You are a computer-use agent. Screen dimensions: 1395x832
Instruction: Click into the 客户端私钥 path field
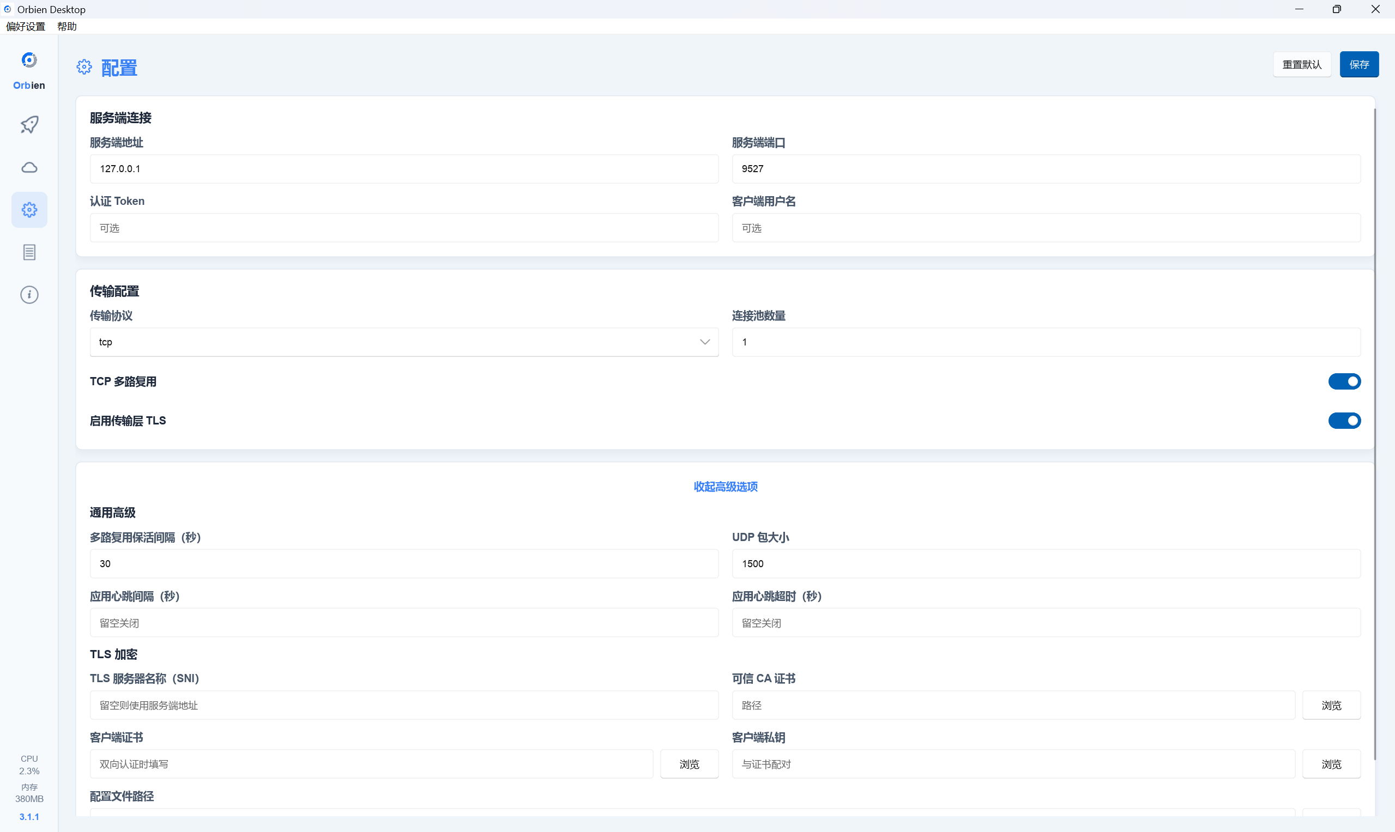[1013, 764]
